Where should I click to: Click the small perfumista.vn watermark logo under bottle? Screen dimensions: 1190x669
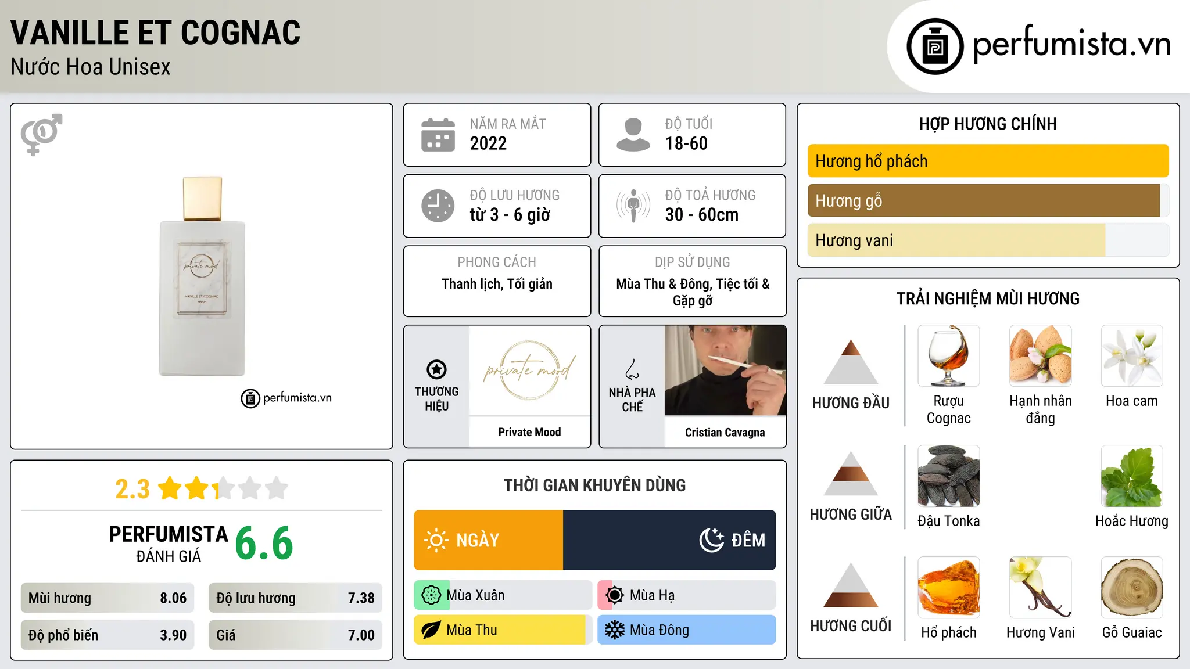pos(286,398)
